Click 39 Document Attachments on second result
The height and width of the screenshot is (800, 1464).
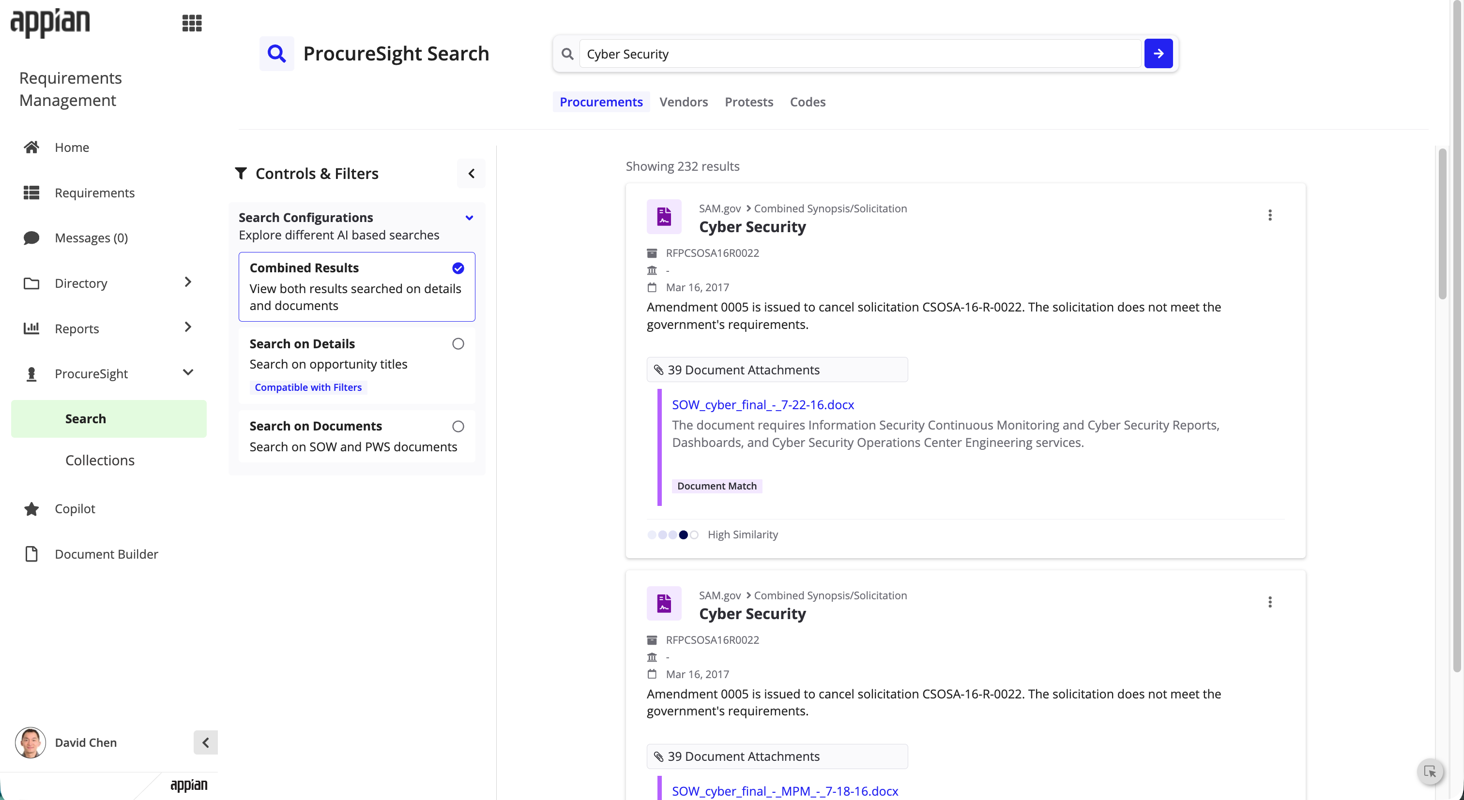point(777,756)
